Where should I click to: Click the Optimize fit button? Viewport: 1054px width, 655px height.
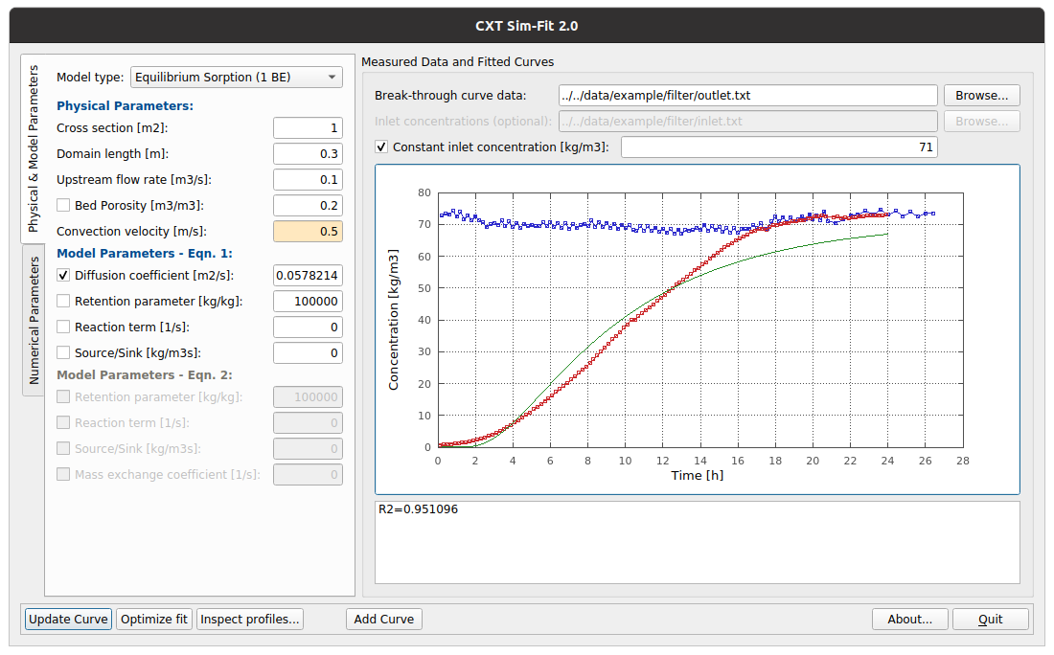(x=153, y=620)
